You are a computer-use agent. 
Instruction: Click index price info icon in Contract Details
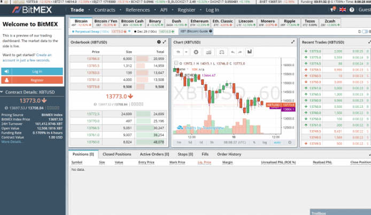[x=6, y=108]
